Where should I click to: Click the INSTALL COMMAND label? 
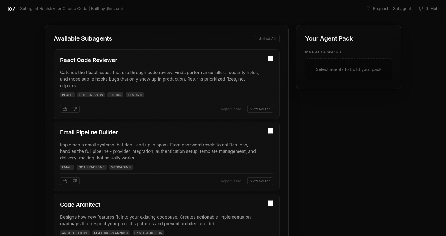click(x=323, y=52)
